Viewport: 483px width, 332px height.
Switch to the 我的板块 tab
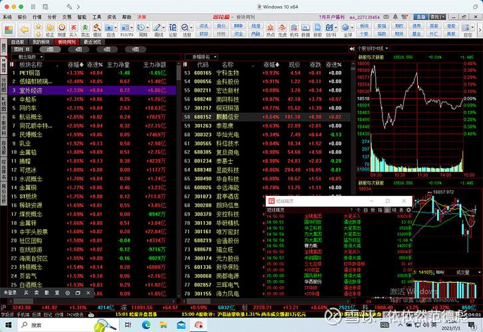coord(41,42)
